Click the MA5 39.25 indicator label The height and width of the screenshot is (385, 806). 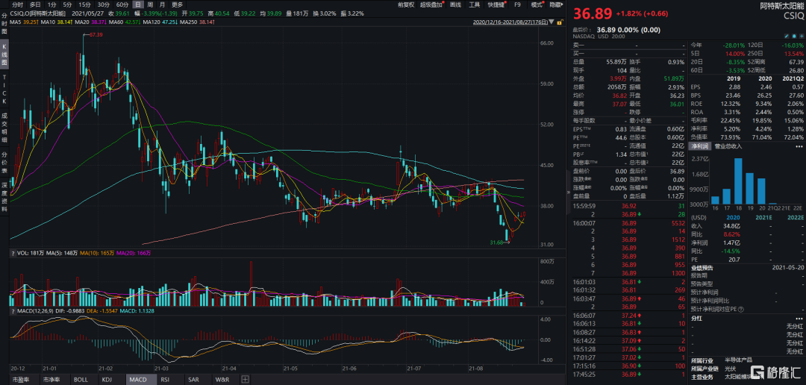(23, 22)
